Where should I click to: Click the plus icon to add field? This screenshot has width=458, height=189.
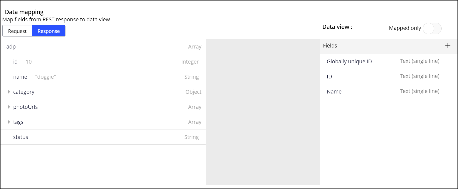coord(448,46)
